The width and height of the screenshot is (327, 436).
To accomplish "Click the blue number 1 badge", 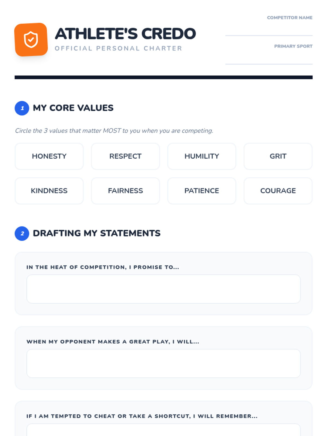I will [x=22, y=108].
